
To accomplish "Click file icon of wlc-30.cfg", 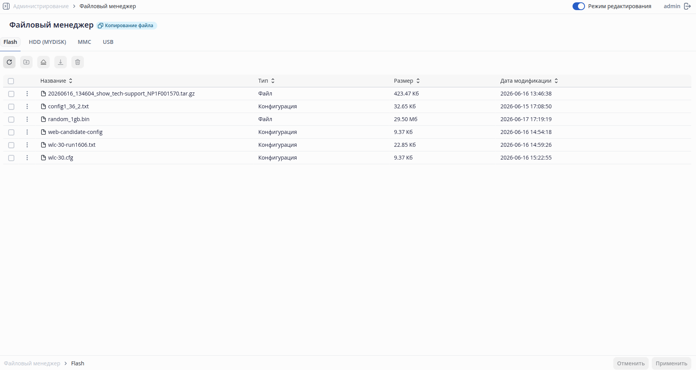I will 43,158.
